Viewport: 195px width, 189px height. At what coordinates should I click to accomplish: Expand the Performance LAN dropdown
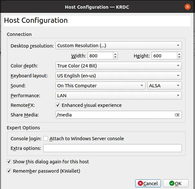coord(119,96)
